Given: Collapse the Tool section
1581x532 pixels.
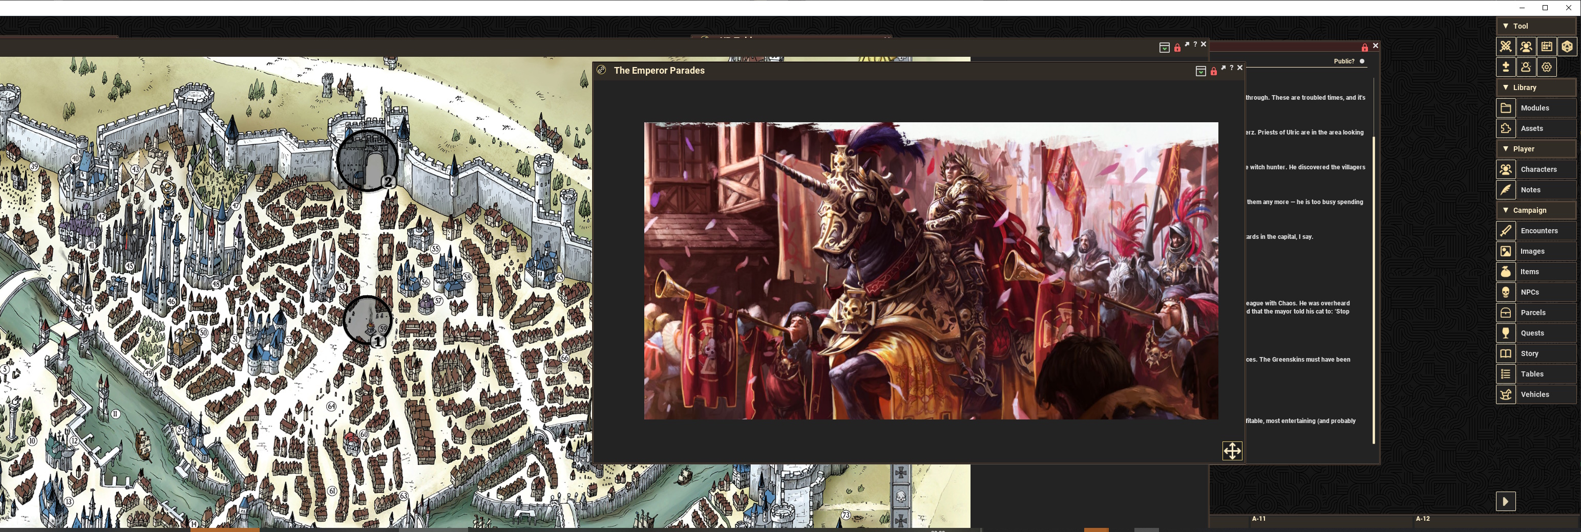Looking at the screenshot, I should coord(1506,26).
